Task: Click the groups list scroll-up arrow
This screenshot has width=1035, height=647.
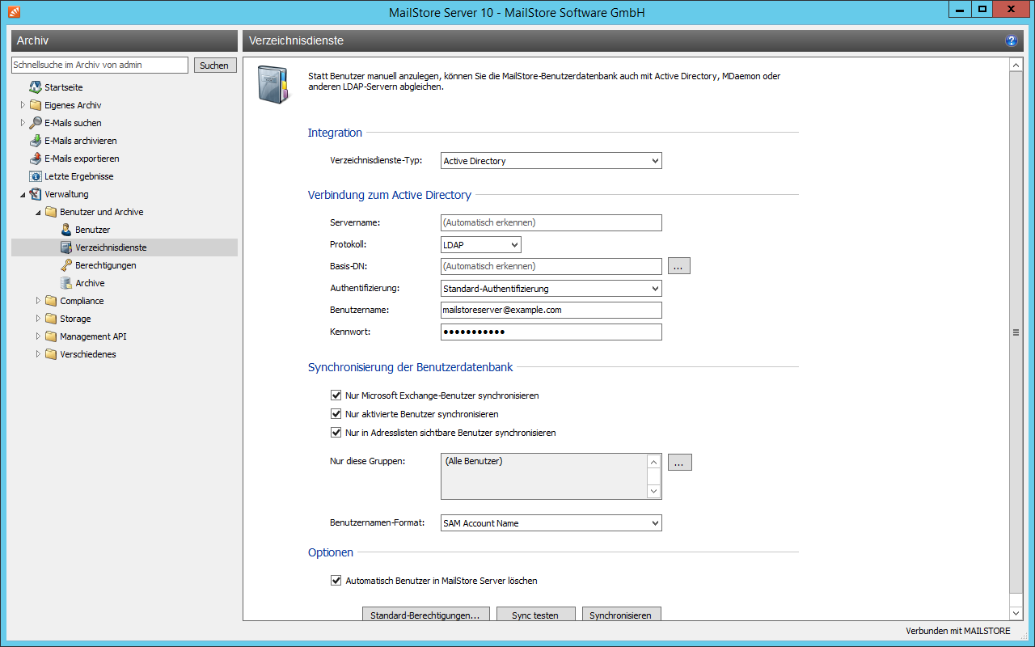Action: [654, 463]
